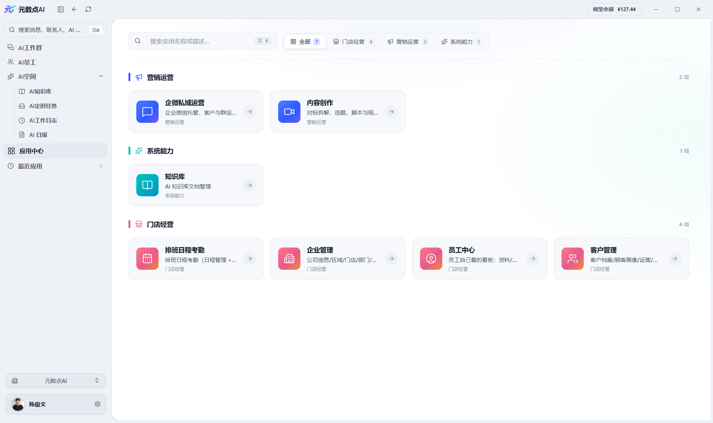Open AI 日报 in the sidebar
This screenshot has height=423, width=713.
61,135
